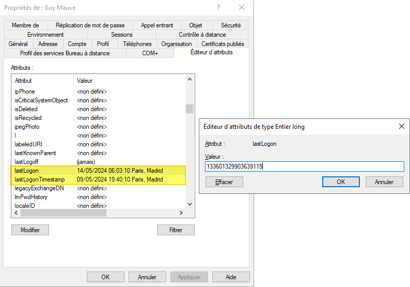Select the Éditeur d'attributs tab
The image size is (410, 287).
pos(212,52)
